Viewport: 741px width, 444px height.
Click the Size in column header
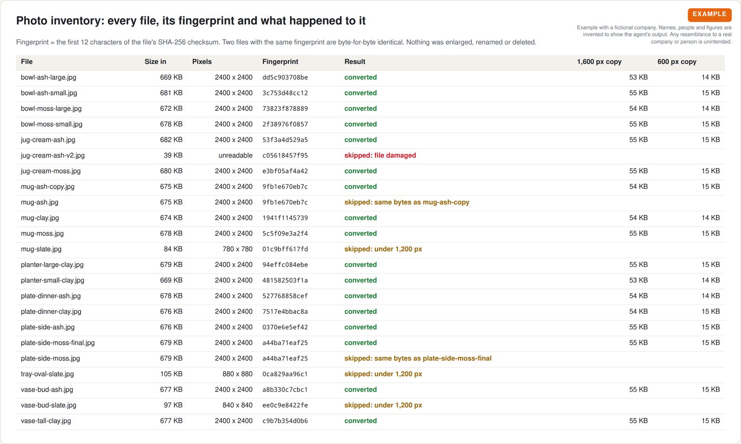click(155, 62)
